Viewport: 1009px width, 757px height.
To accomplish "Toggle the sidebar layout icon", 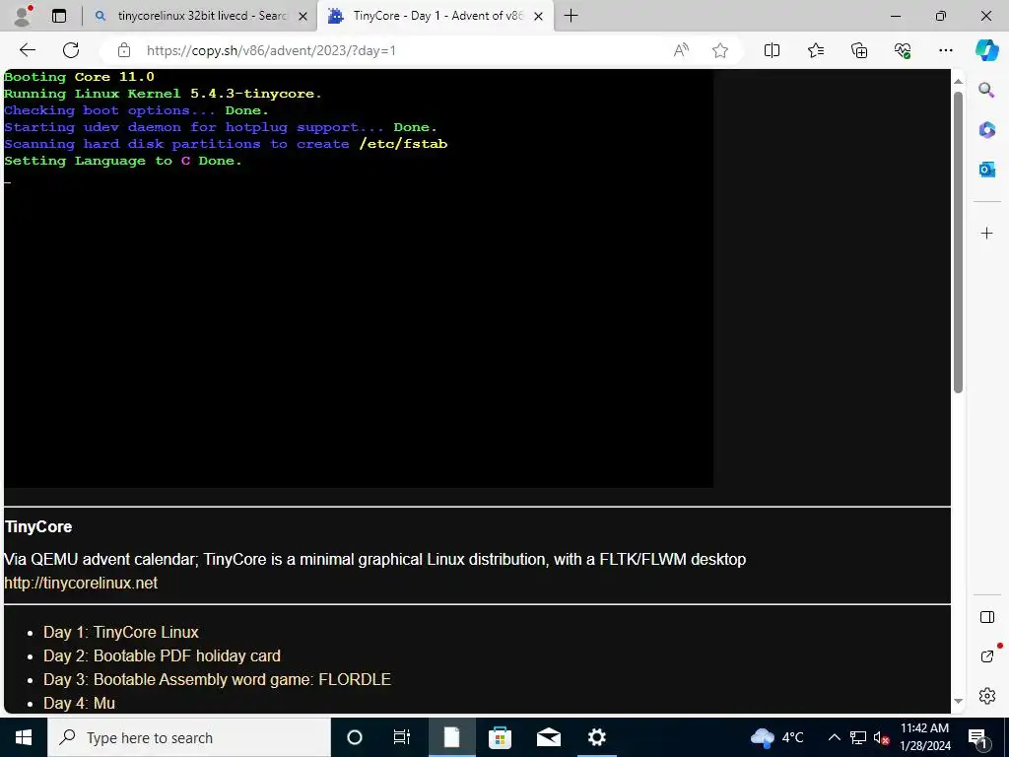I will click(x=986, y=617).
